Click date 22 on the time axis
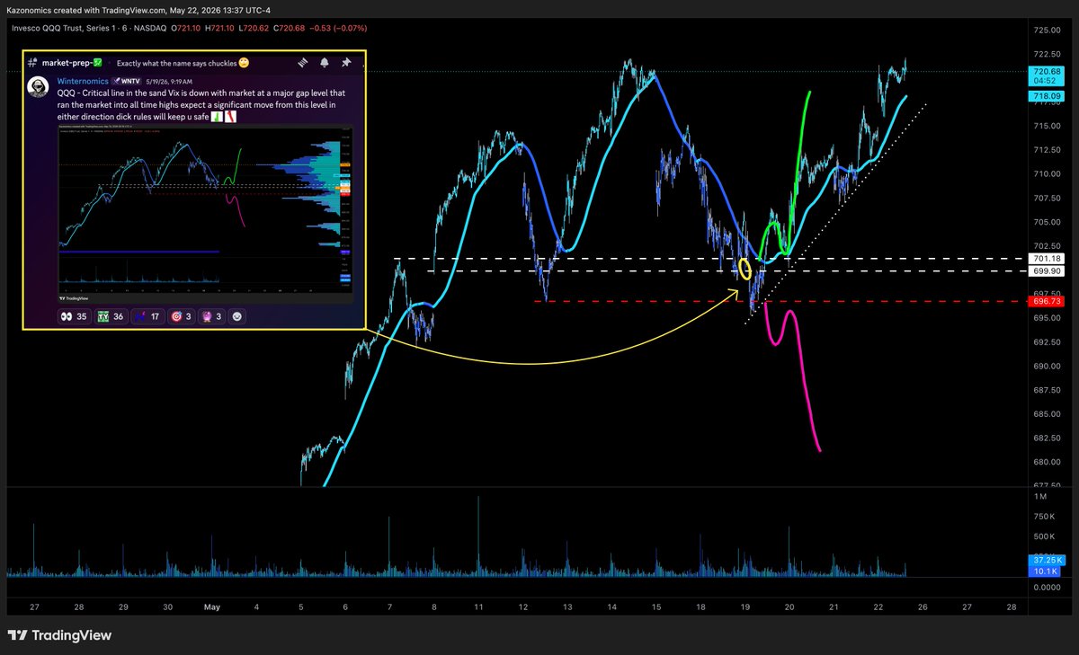Screen dimensions: 1079x655 pyautogui.click(x=878, y=606)
